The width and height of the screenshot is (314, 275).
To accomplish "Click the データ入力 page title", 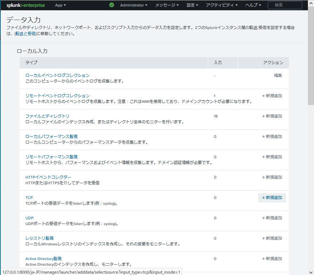I will click(23, 20).
